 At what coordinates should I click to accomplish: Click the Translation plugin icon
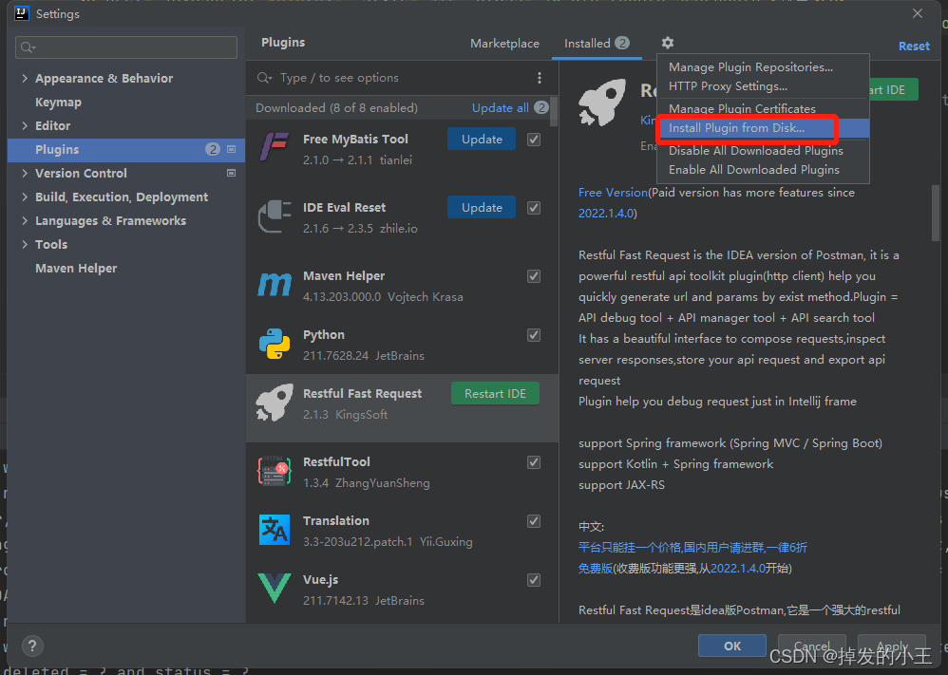coord(275,530)
